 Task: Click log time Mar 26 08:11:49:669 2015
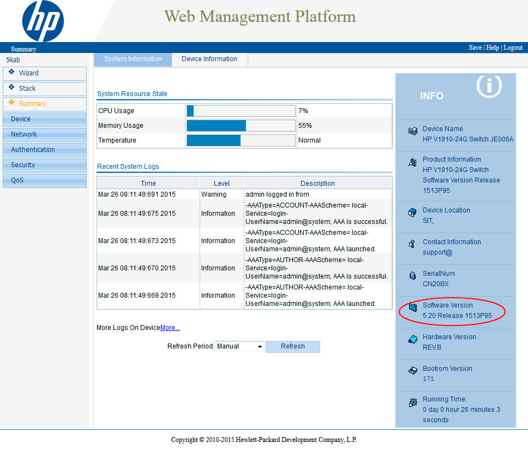[x=137, y=296]
